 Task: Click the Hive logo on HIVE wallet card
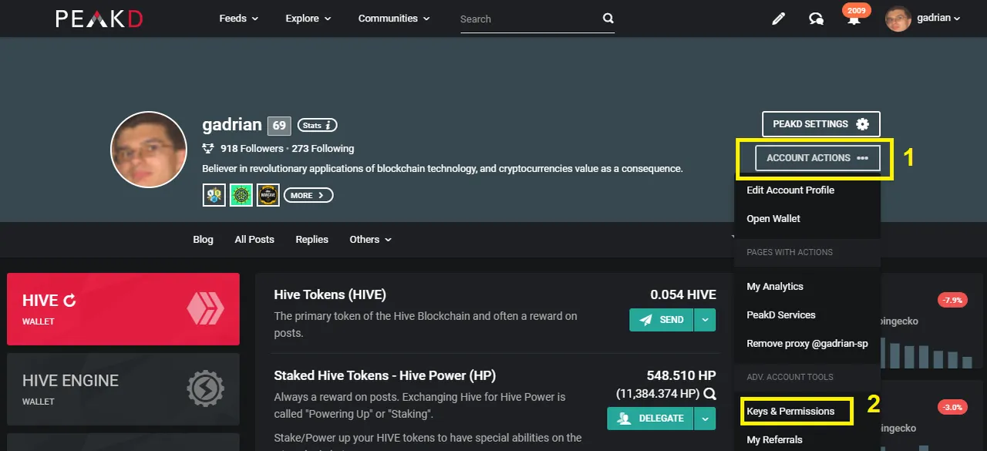point(205,309)
